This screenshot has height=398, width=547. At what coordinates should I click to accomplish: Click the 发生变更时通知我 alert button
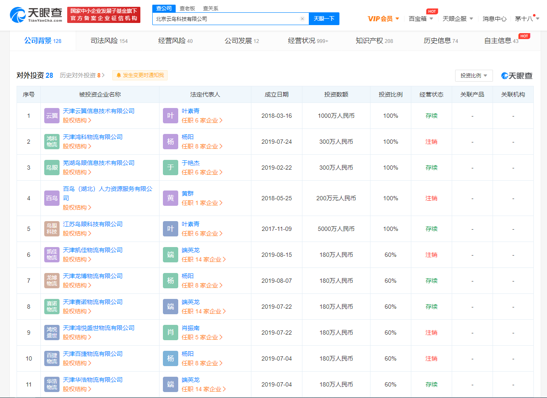(140, 75)
